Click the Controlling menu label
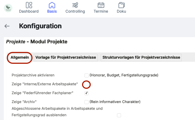This screenshot has height=120, width=195. (x=75, y=11)
